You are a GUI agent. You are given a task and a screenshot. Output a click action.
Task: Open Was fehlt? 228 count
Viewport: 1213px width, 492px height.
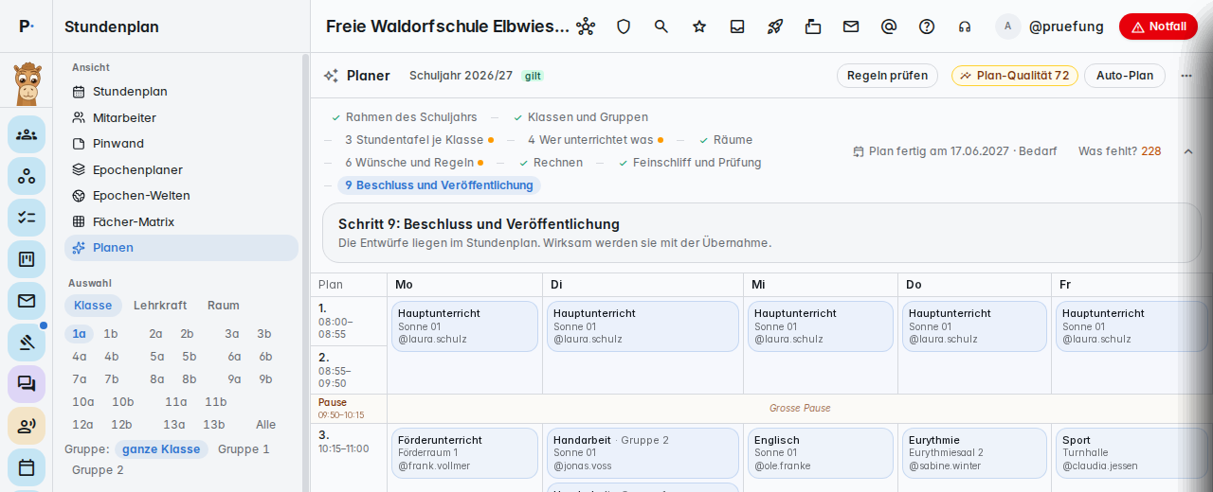[1119, 151]
